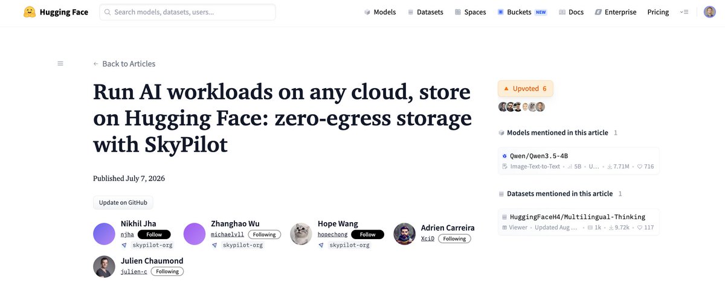Focus the search models, datasets, users field
Screen dimensions: 725x297
point(187,12)
